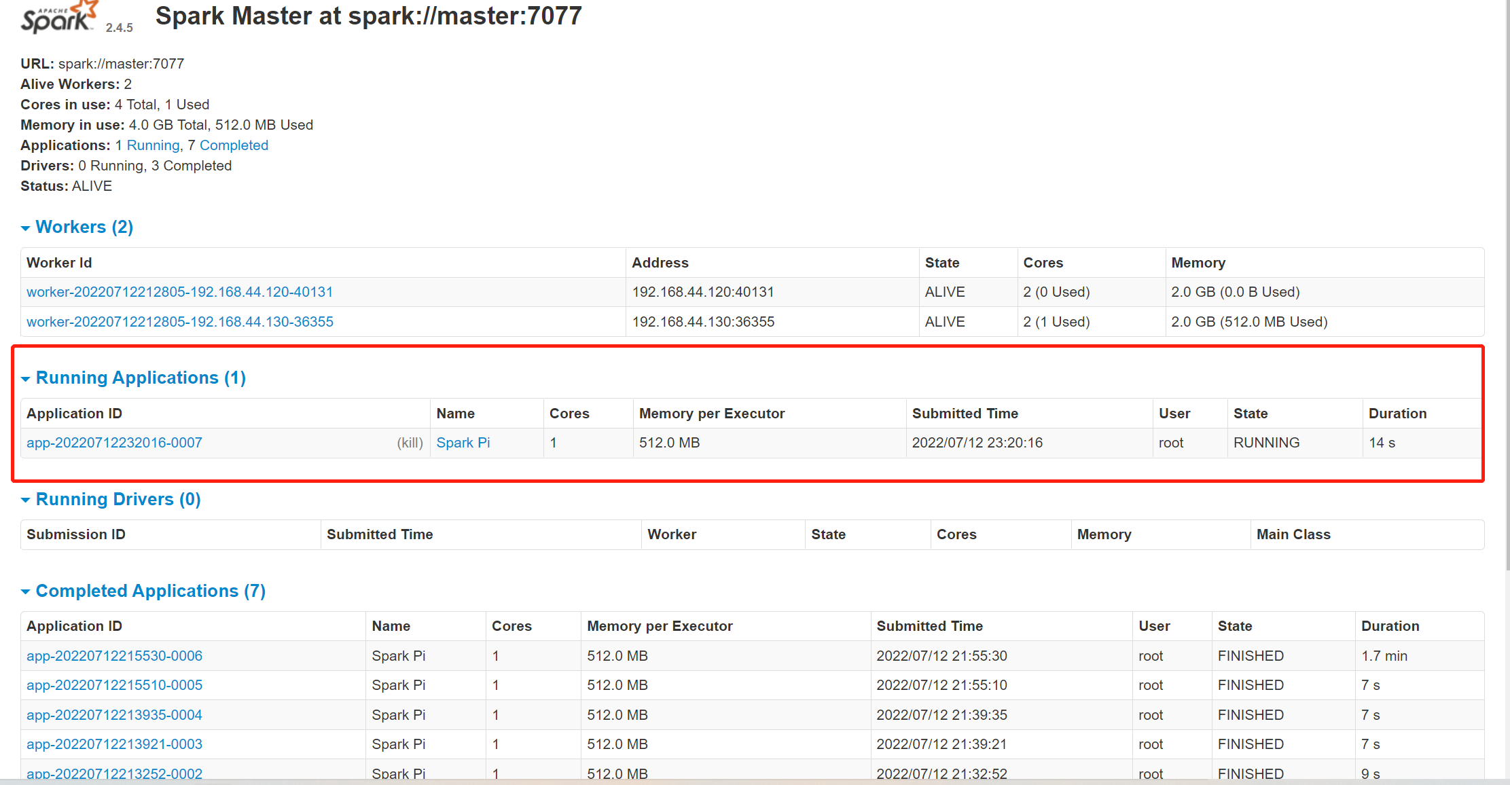Screen dimensions: 1510x785
Task: Open Spark Pi application name link
Action: 463,443
